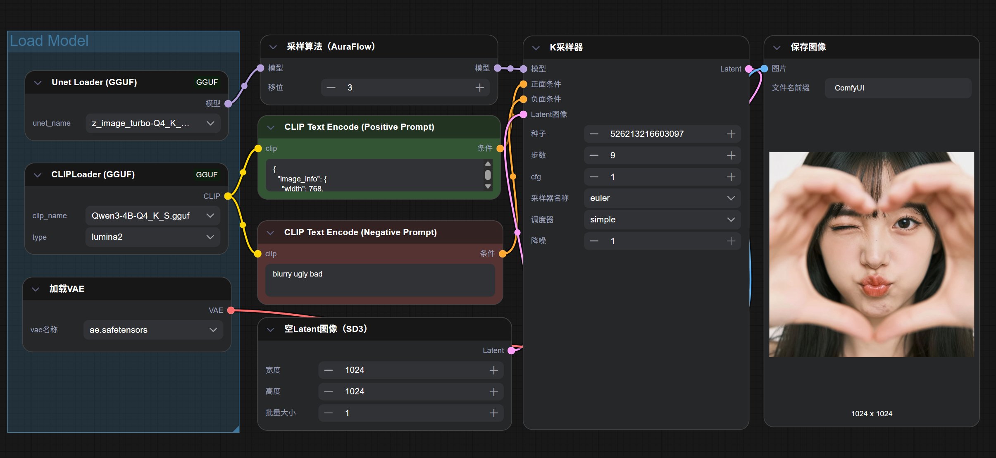
Task: Increase cfg value with plus icon
Action: click(x=731, y=177)
